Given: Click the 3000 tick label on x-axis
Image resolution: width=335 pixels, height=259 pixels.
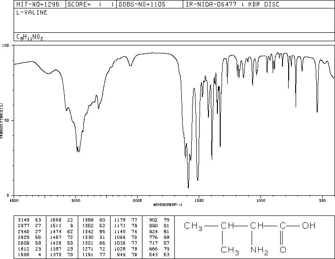Looking at the screenshot, I should tap(75, 200).
